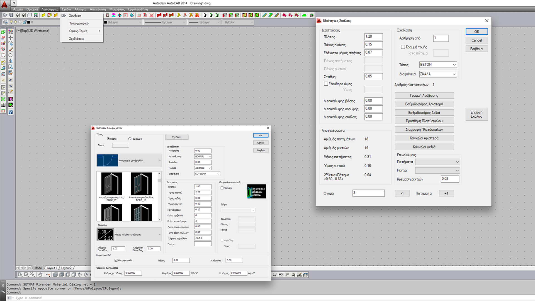Open the Πατήματα covering dropdown
535x301 pixels.
pyautogui.click(x=437, y=162)
